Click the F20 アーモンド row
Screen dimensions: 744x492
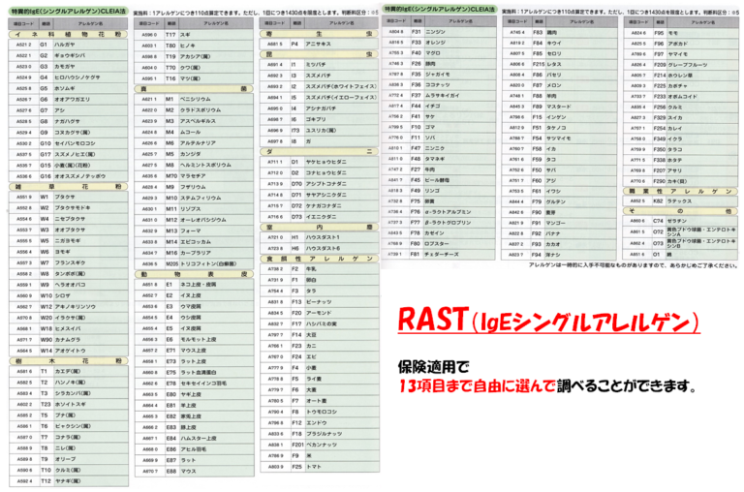(x=320, y=313)
